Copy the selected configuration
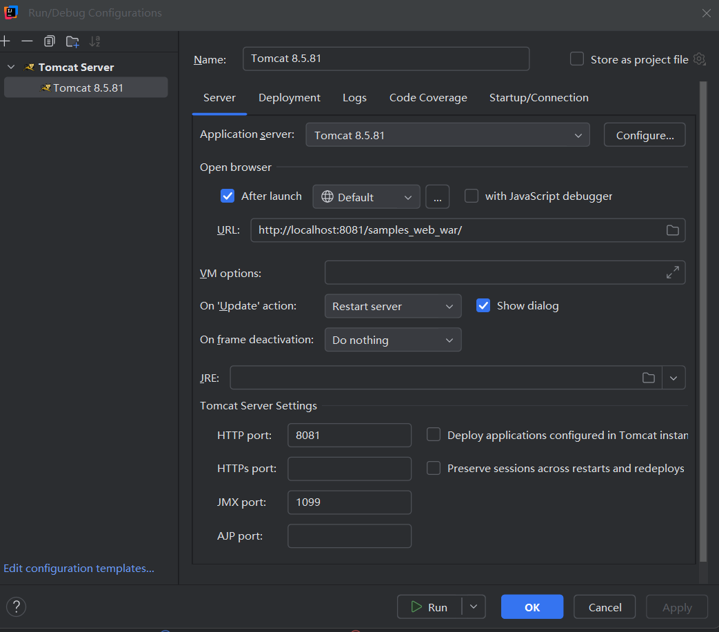 pos(50,41)
